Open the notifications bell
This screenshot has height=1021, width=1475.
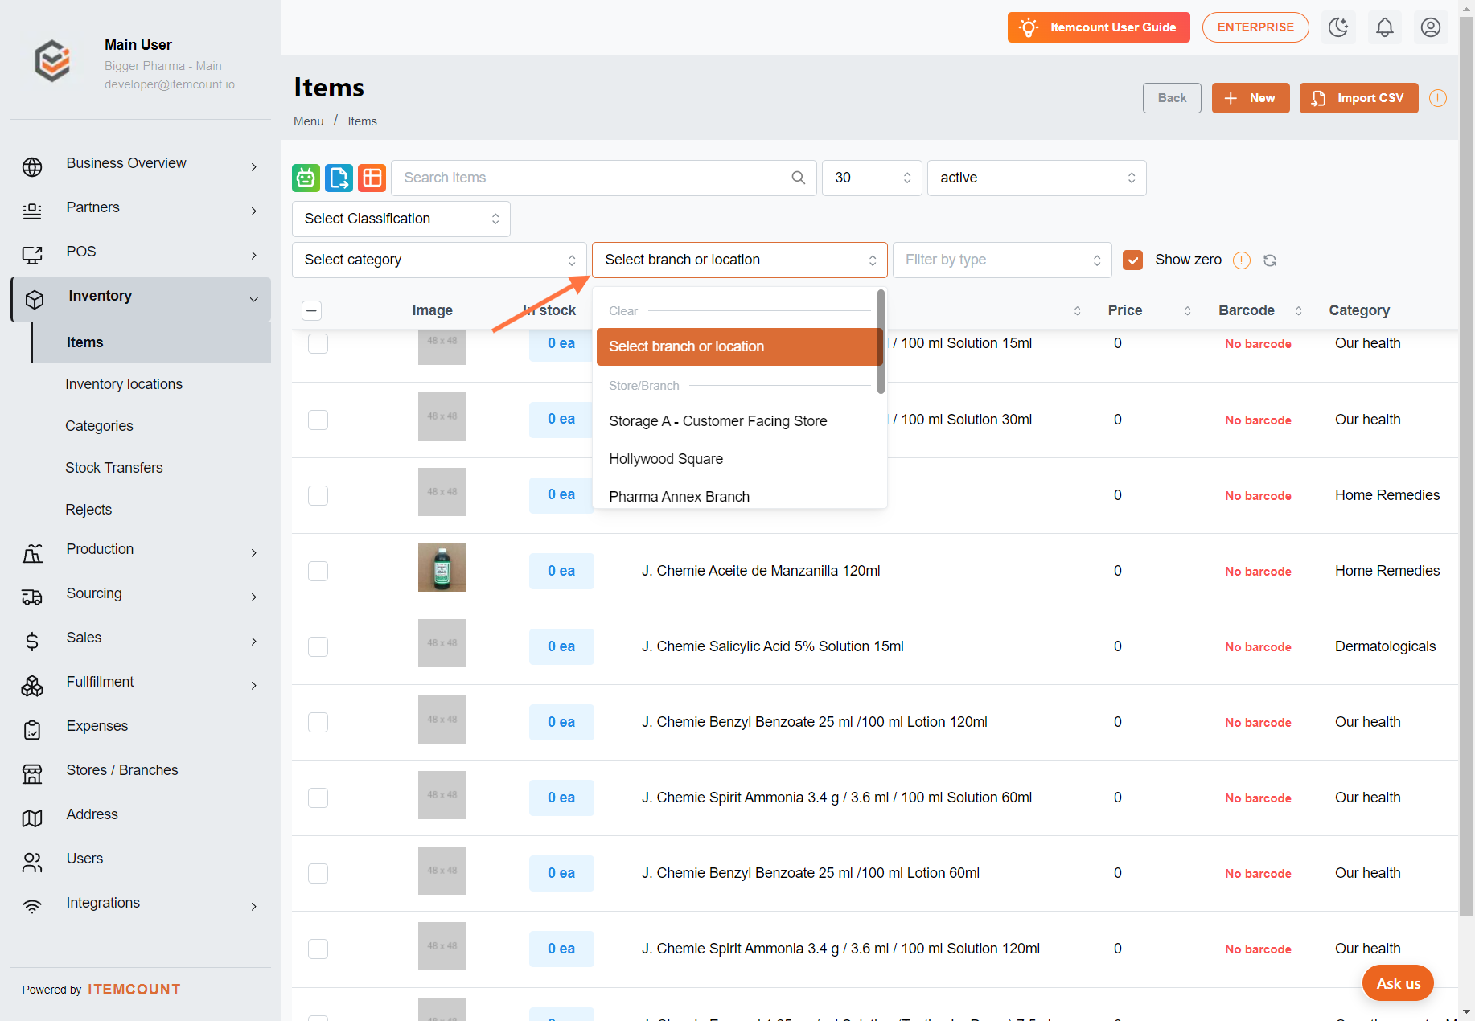click(x=1384, y=27)
